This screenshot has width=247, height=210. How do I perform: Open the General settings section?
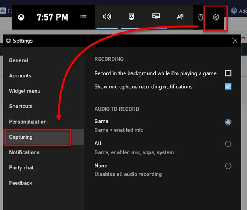44,60
